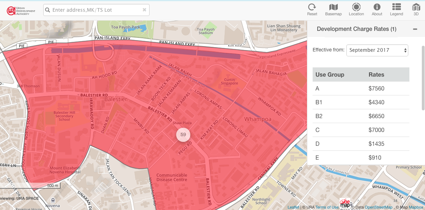Click the Reset map icon
The image size is (425, 210).
pos(312,10)
